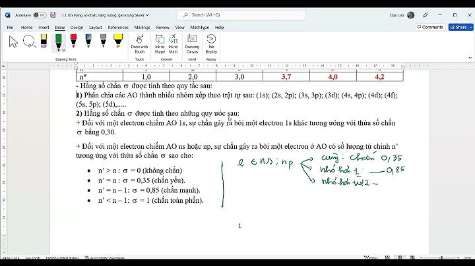Insert a Drawing Canvas

pyautogui.click(x=192, y=44)
